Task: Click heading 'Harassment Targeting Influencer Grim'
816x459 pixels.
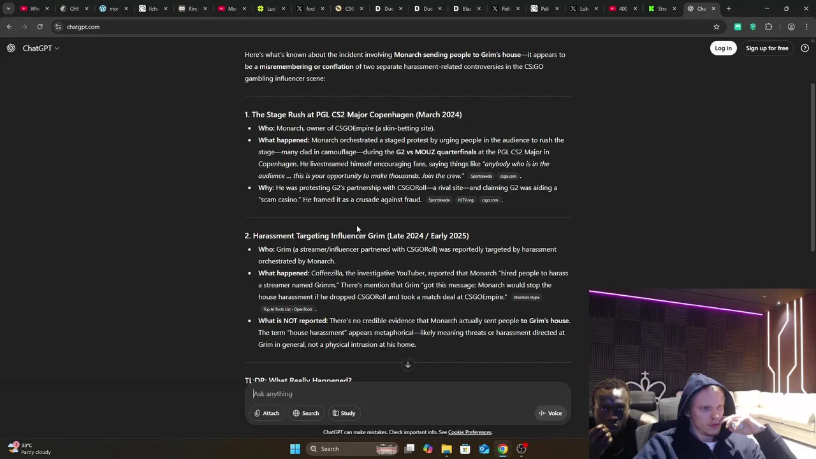Action: tap(357, 236)
